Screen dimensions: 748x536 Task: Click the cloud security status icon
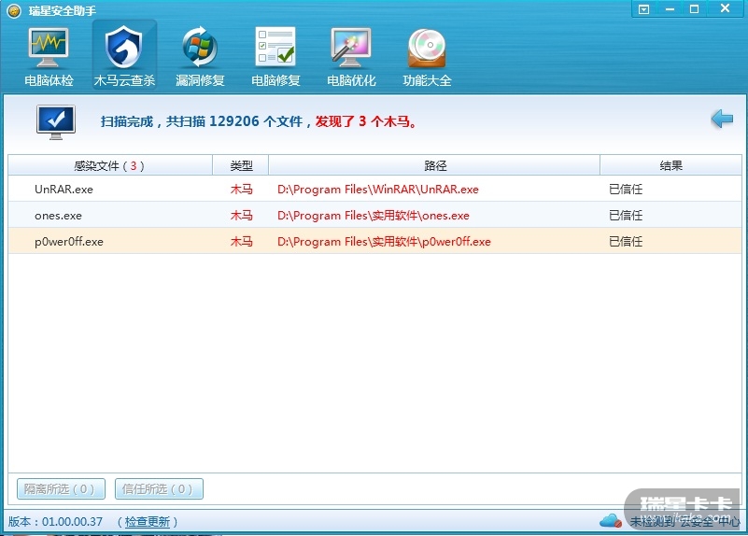click(x=611, y=521)
